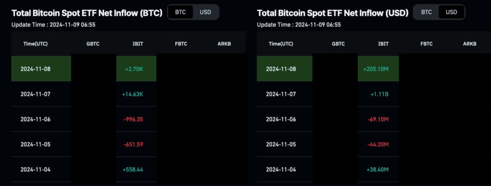Select BTC toggle in right panel
The height and width of the screenshot is (186, 491).
coord(426,12)
